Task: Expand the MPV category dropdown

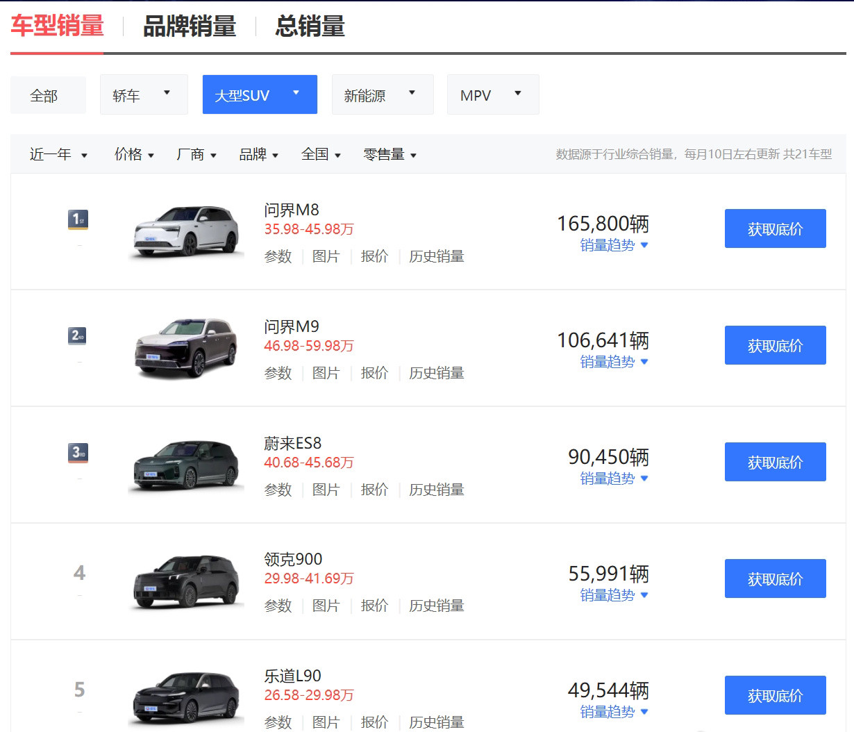Action: click(493, 94)
